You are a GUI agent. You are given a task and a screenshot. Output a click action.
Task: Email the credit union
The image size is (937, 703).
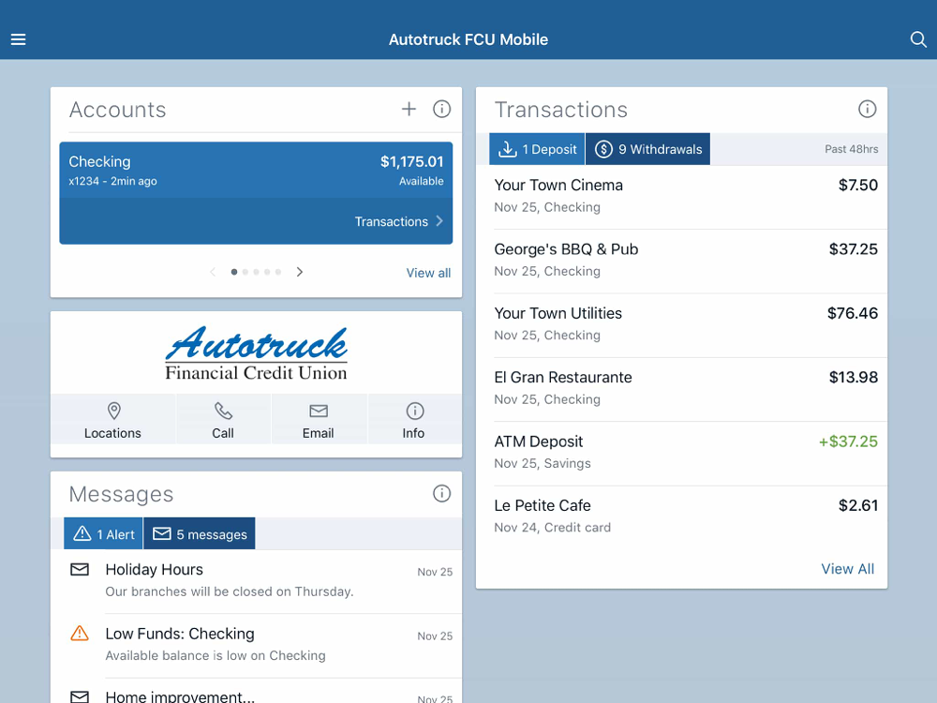click(319, 419)
